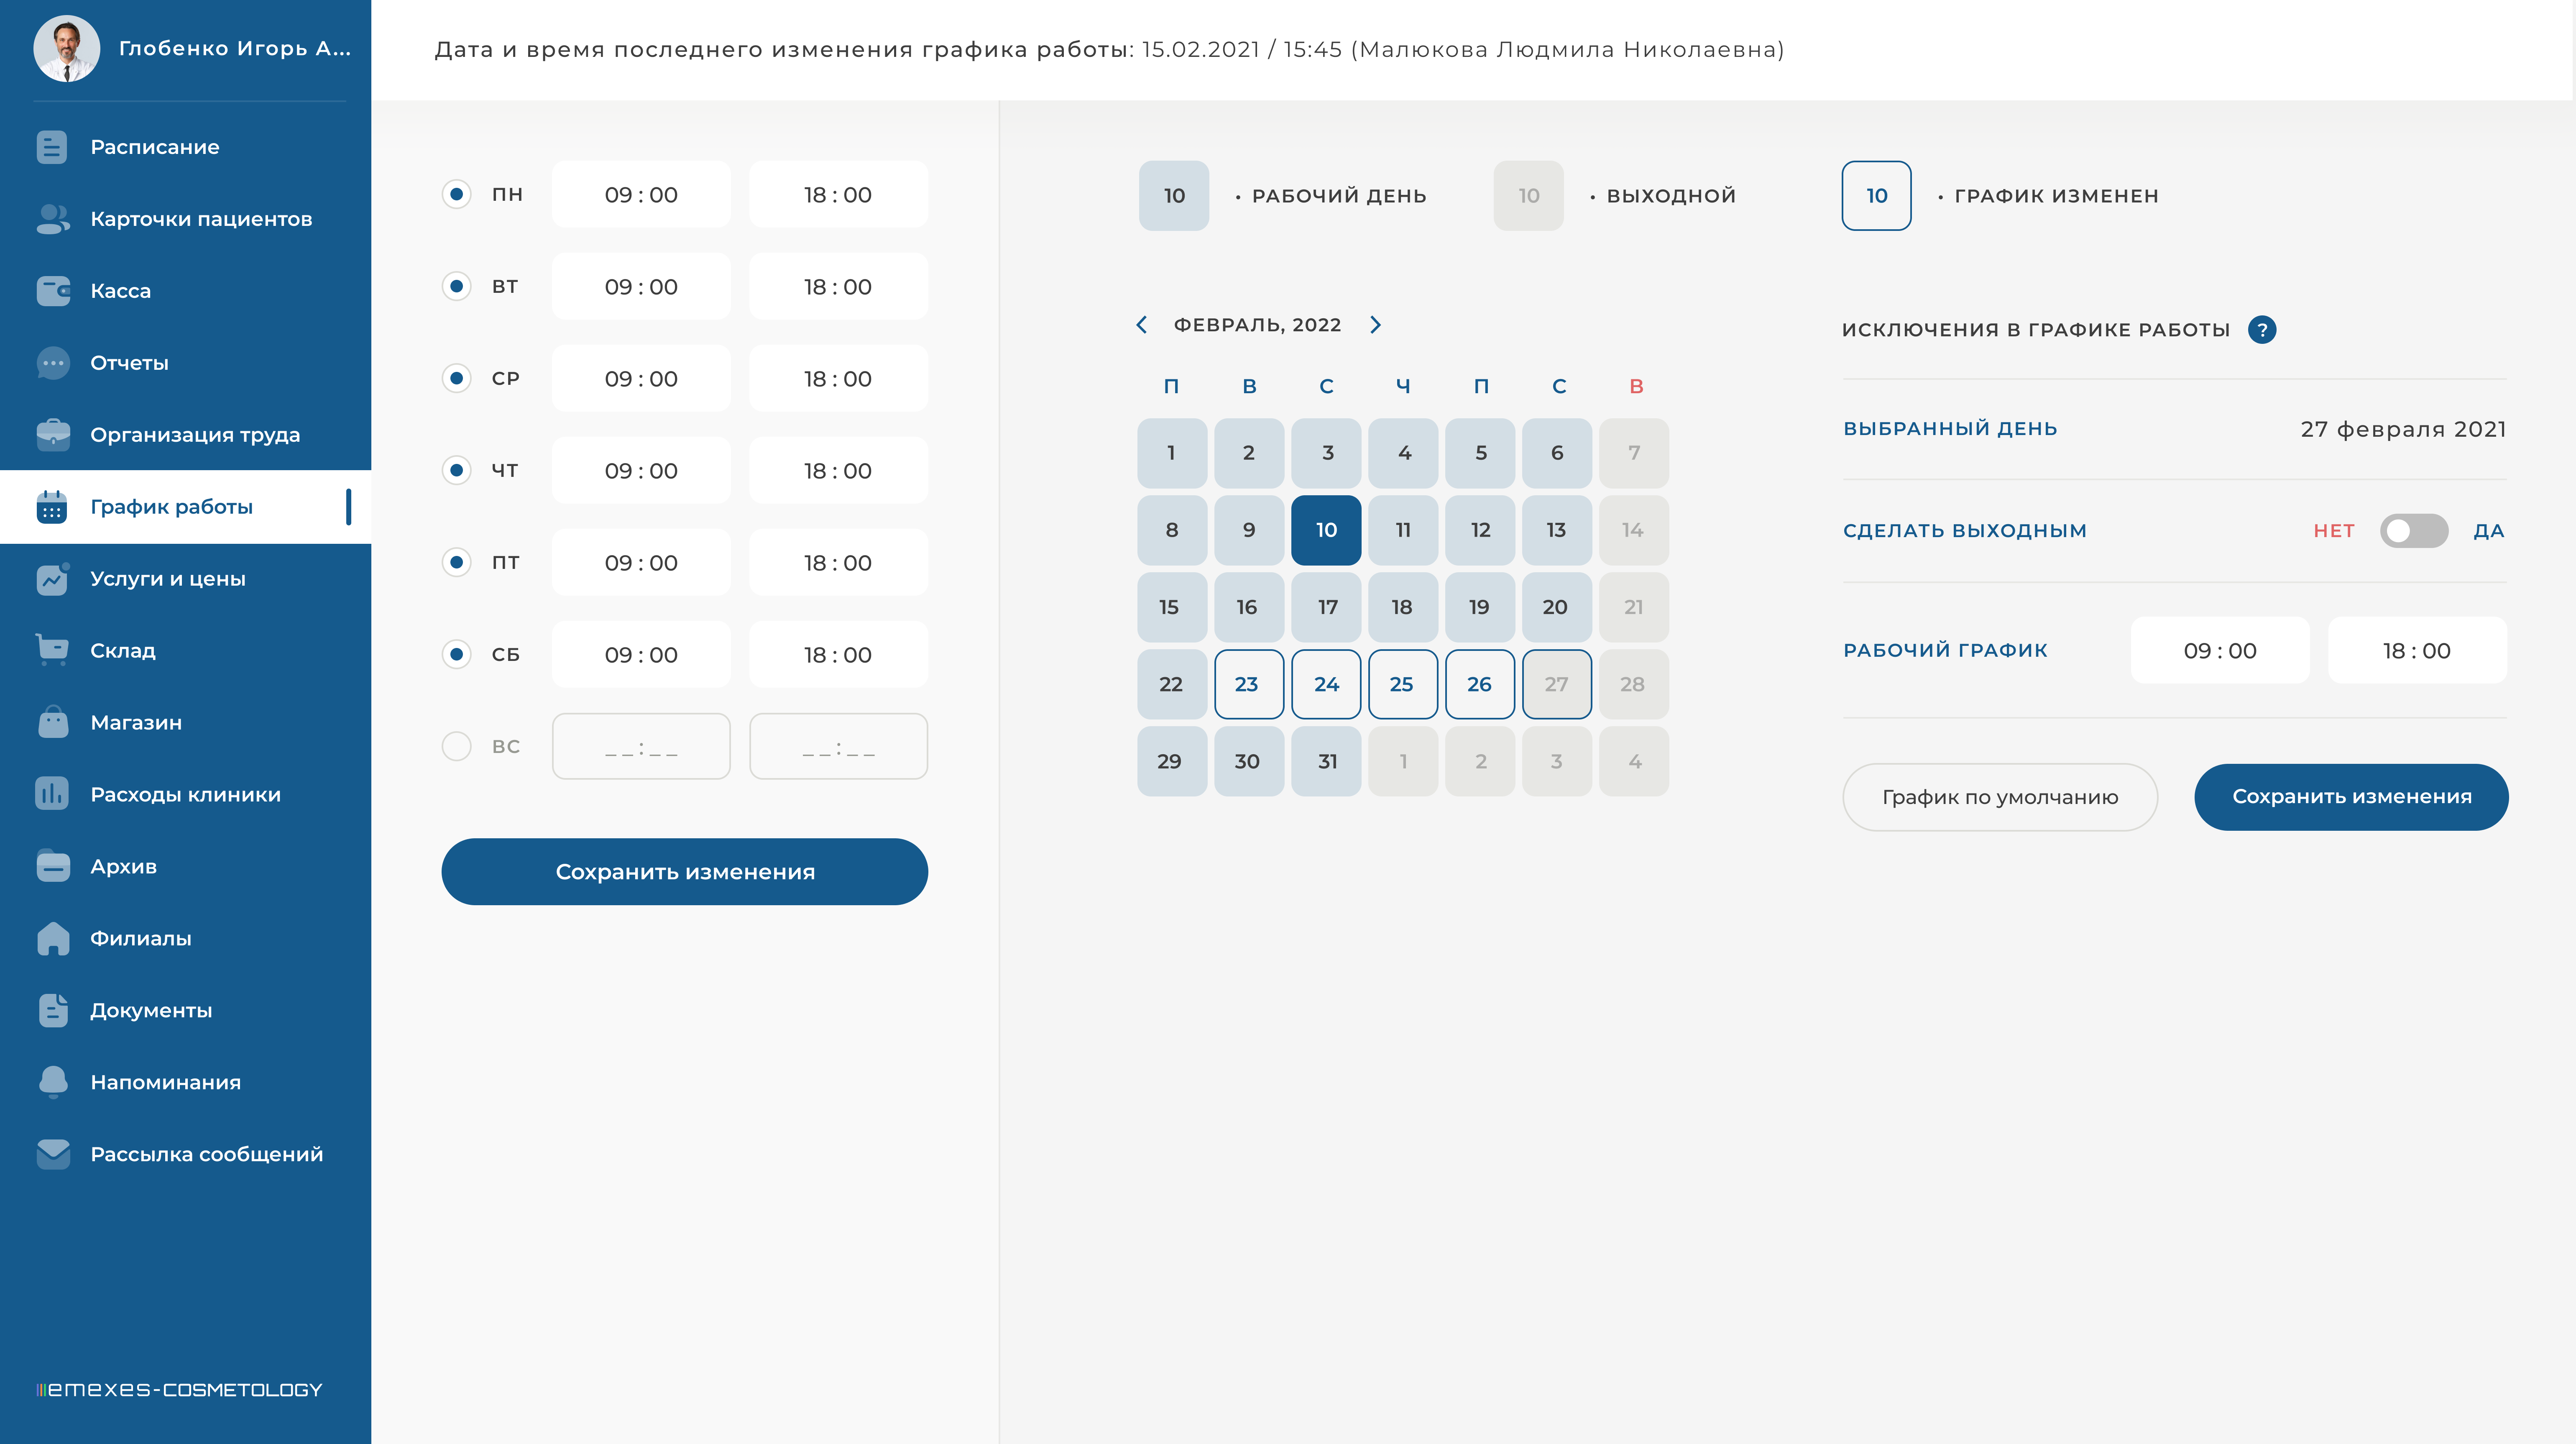Click Сохранить изменения under weekly schedule
This screenshot has width=2576, height=1444.
[x=684, y=872]
